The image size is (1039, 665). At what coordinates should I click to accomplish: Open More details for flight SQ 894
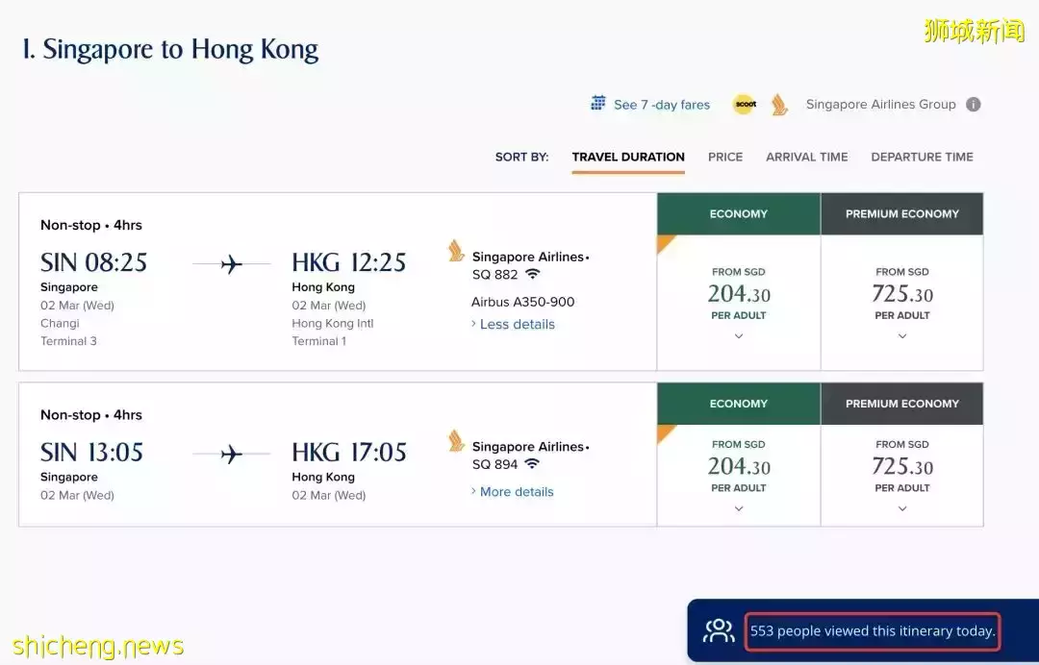pos(517,491)
